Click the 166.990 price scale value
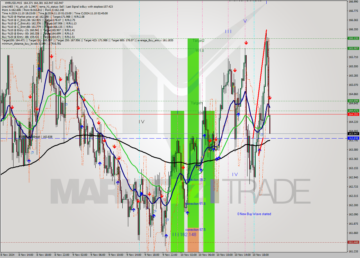Image resolution: width=360 pixels, height=258 pixels. 353,2
